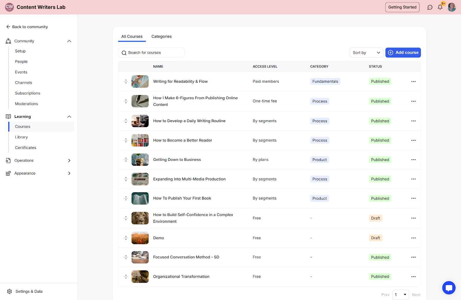Viewport: 461px width, 300px height.
Task: Collapse the Community section
Action: (x=69, y=41)
